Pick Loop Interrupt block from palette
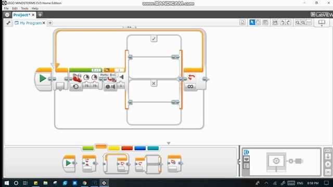 point(174,164)
